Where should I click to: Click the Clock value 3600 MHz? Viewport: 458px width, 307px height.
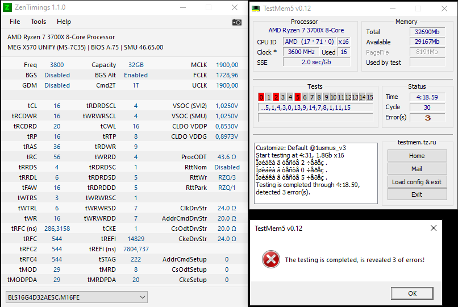pyautogui.click(x=301, y=52)
